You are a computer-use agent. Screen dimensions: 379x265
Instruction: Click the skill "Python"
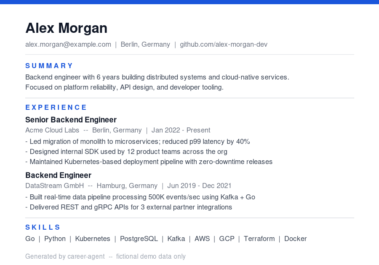55,238
